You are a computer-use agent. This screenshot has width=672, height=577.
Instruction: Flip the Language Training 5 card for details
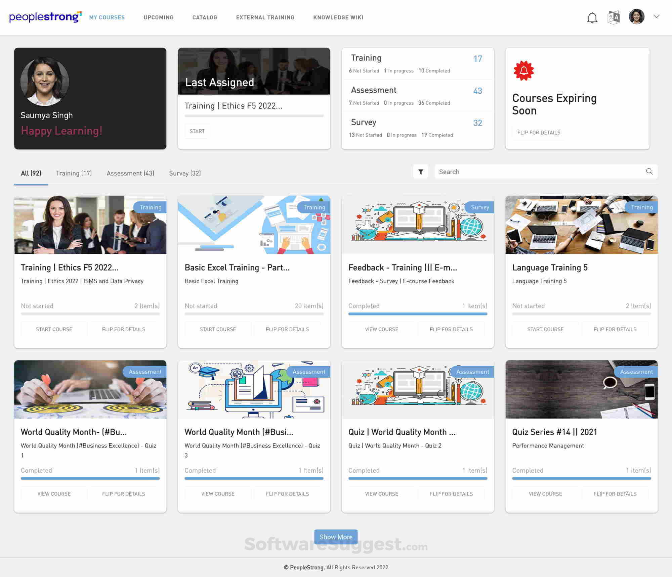point(615,329)
